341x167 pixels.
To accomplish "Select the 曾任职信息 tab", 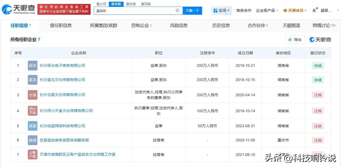I will pyautogui.click(x=61, y=26).
